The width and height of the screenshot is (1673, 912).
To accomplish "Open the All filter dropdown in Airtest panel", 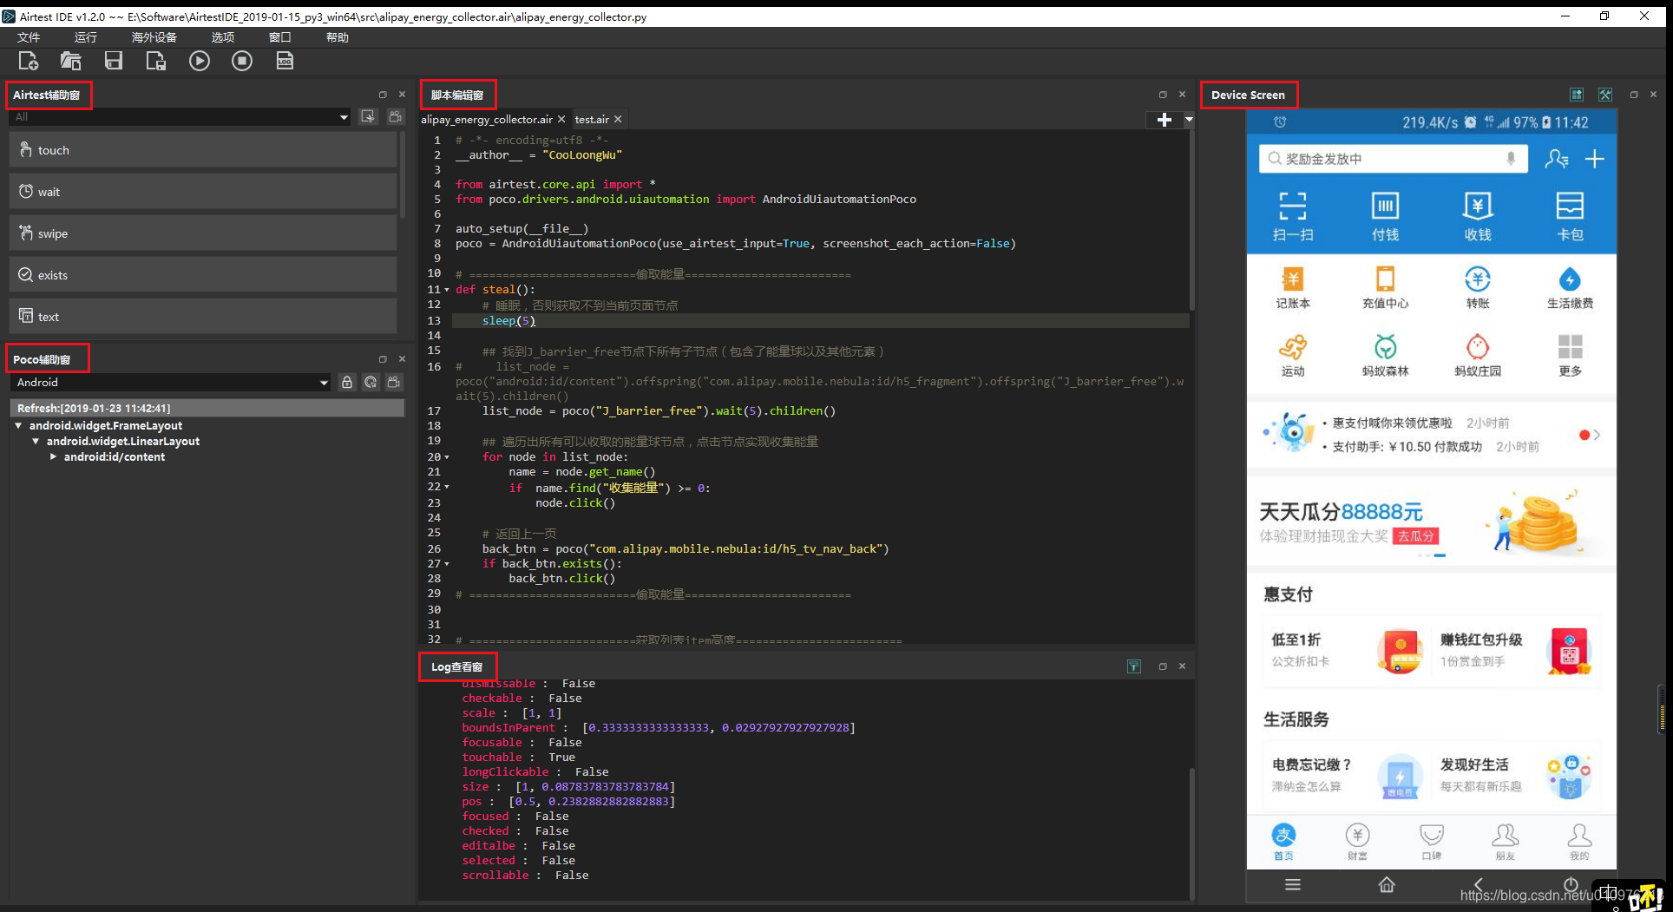I will [180, 117].
